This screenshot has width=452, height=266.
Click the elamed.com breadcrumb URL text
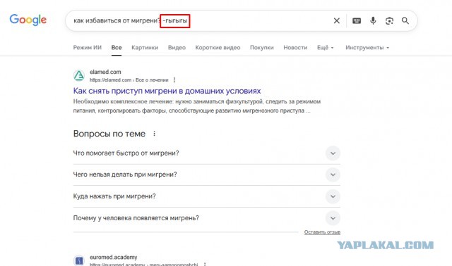point(129,80)
